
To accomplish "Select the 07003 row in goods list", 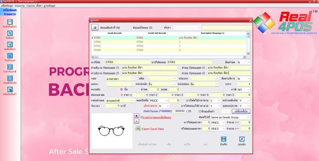I will (98, 46).
